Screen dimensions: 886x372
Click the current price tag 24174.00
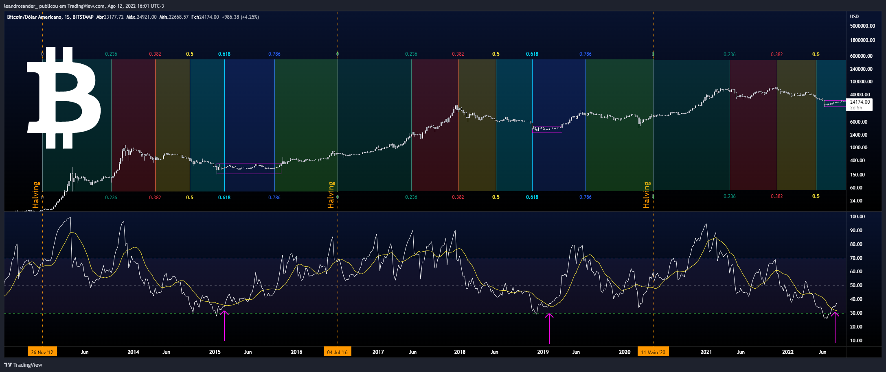coord(860,102)
